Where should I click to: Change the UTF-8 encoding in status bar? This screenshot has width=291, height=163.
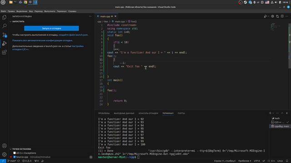tap(256, 161)
